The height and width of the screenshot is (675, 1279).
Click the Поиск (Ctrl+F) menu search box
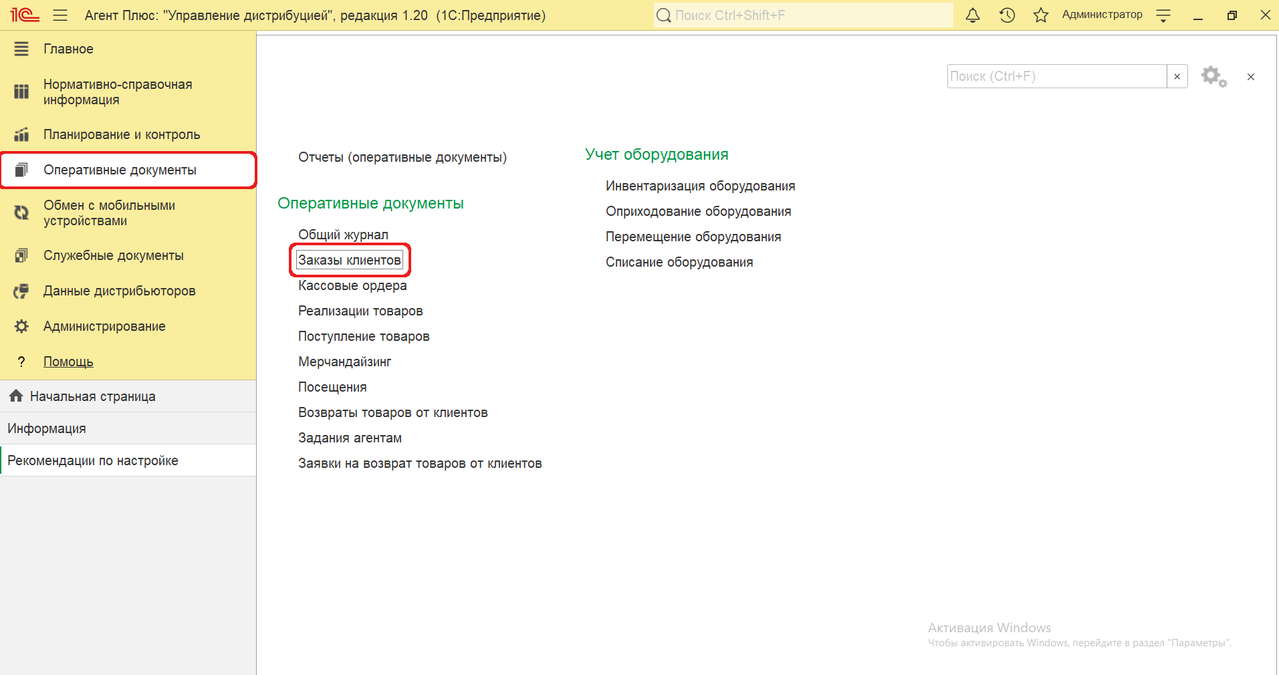(x=1056, y=77)
